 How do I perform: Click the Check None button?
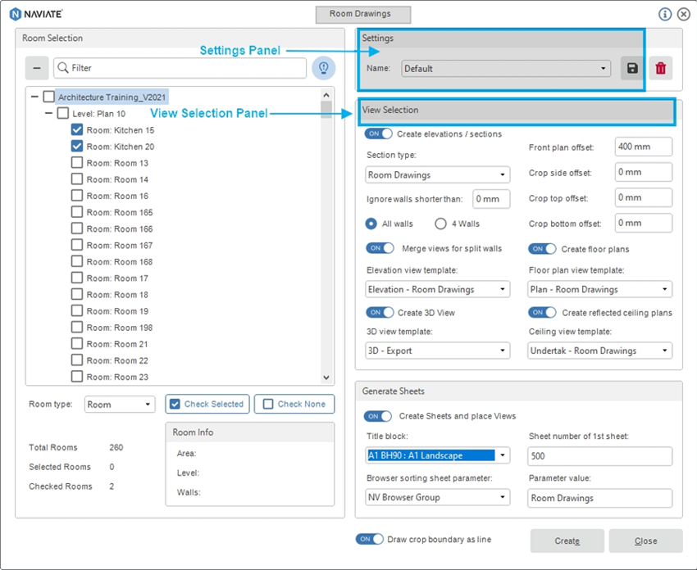[294, 404]
